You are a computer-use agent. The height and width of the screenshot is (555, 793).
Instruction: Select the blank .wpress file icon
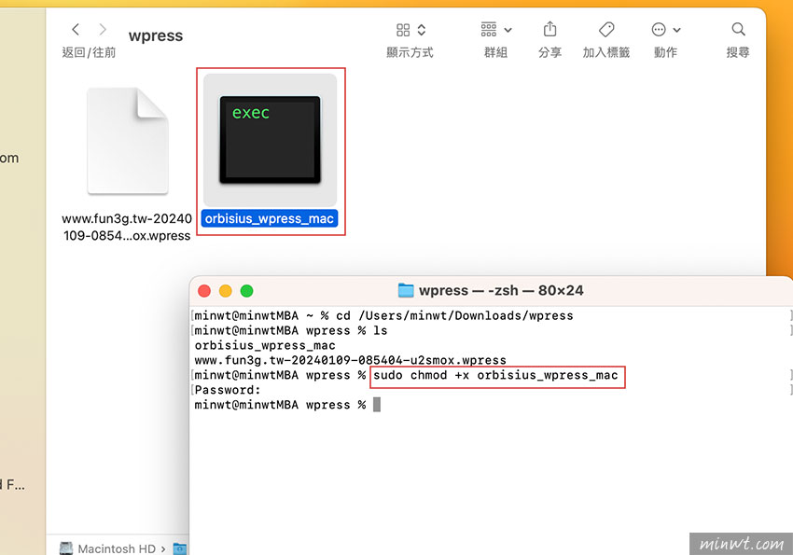[128, 141]
